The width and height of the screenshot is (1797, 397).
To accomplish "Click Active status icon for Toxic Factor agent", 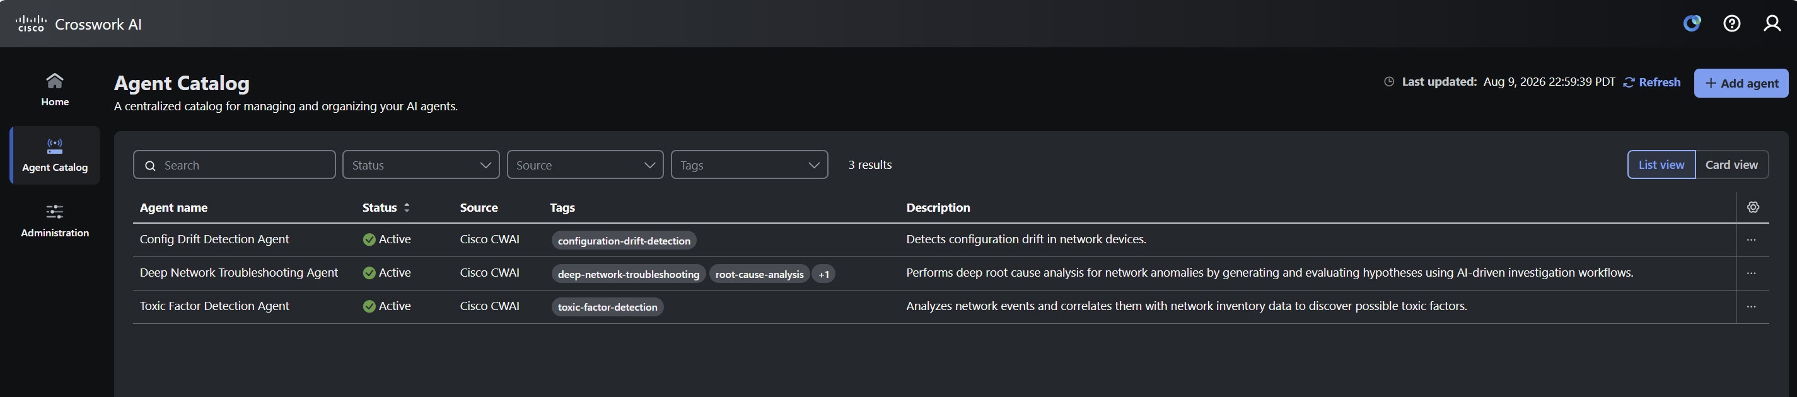I will [x=369, y=306].
